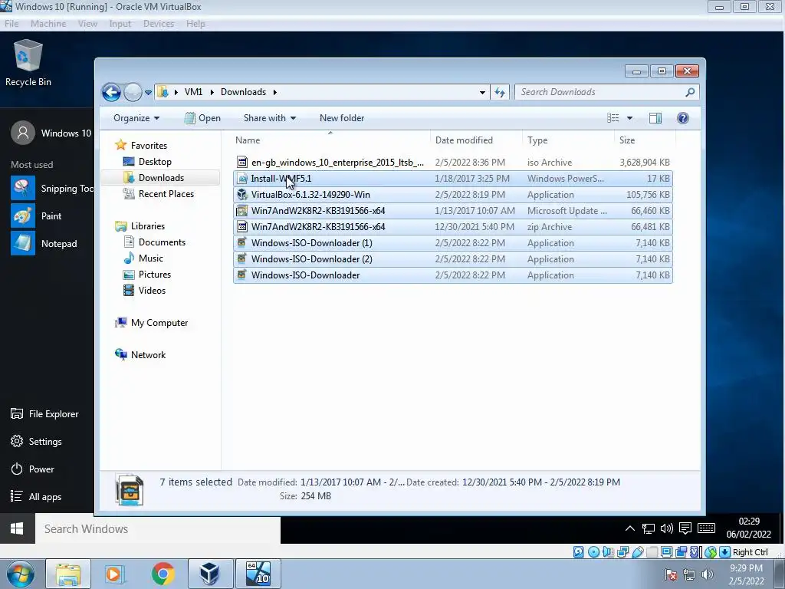Launch Snipping Tool from Start menu

tap(52, 189)
